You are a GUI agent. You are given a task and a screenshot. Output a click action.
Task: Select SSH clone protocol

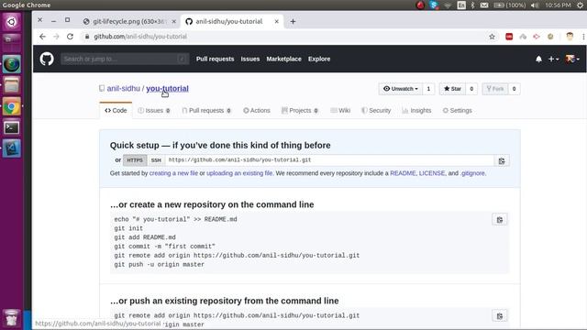(x=156, y=160)
